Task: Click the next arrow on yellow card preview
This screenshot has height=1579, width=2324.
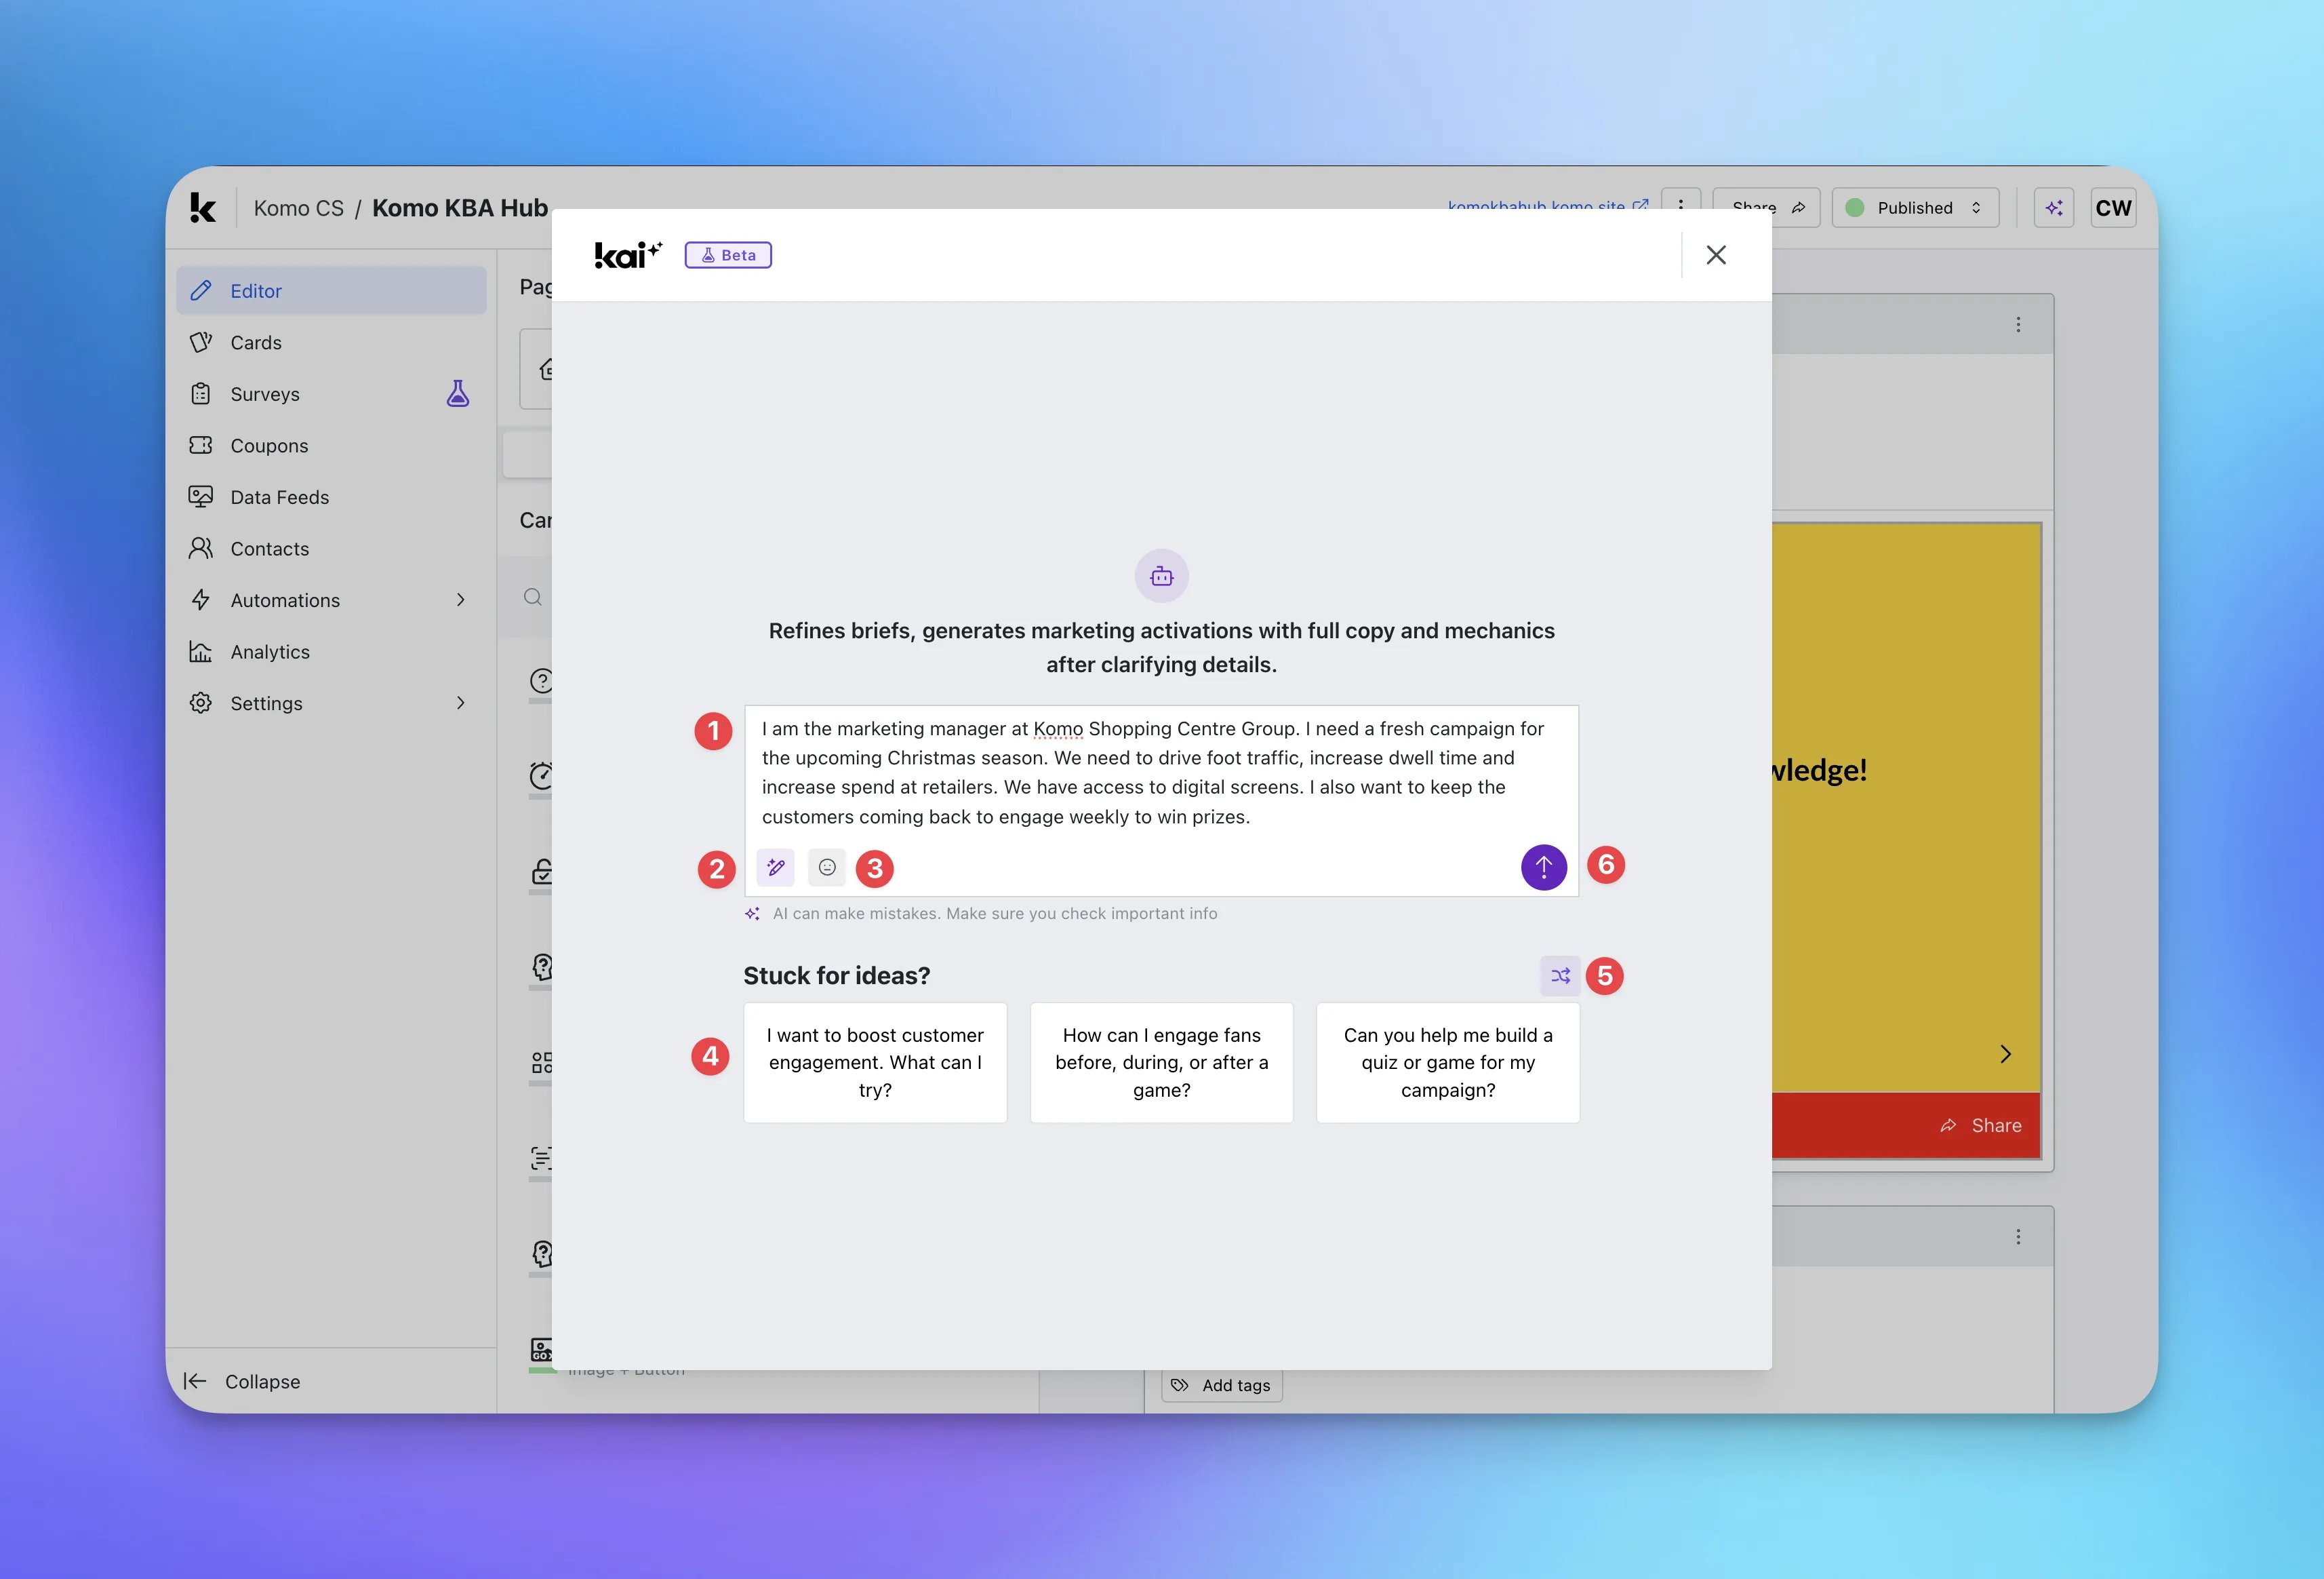Action: coord(2005,1053)
